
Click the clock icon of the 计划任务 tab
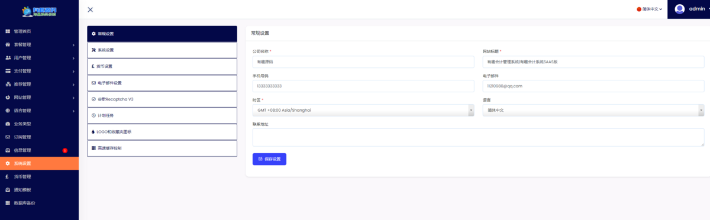(x=93, y=115)
